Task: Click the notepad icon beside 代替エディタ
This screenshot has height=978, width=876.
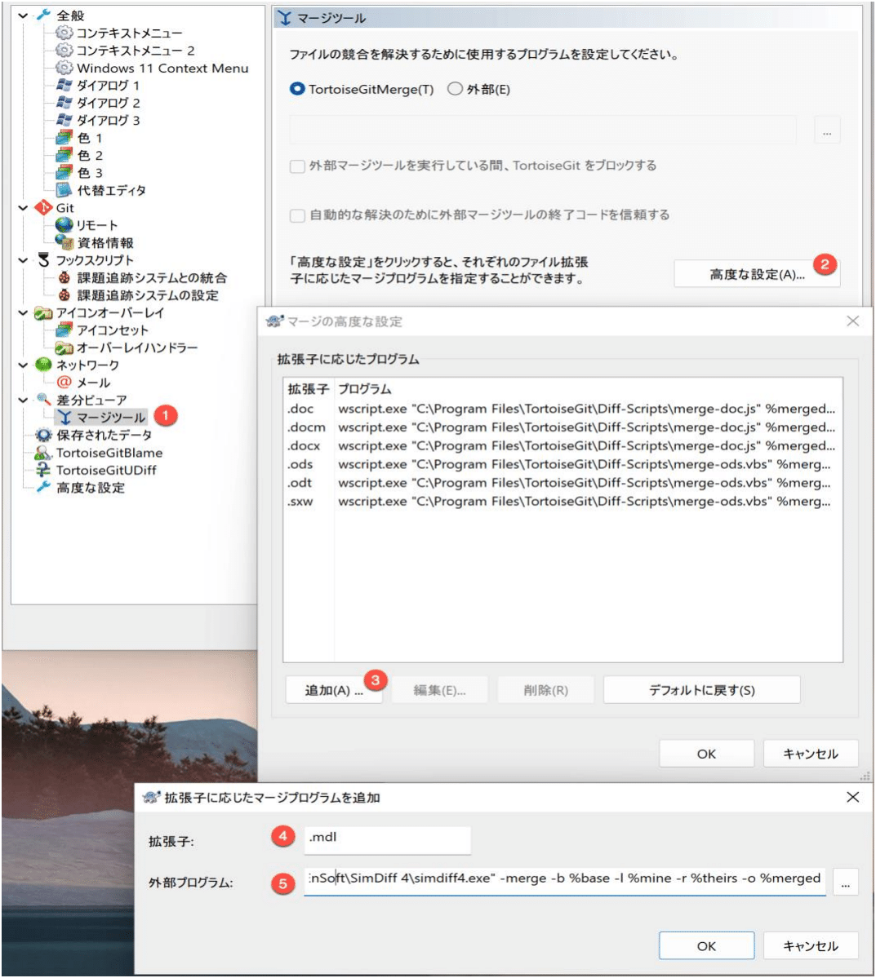Action: 64,189
